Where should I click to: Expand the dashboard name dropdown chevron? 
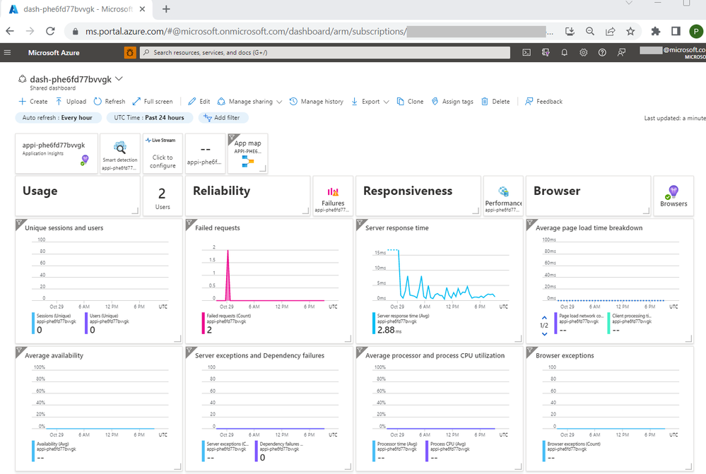click(119, 79)
